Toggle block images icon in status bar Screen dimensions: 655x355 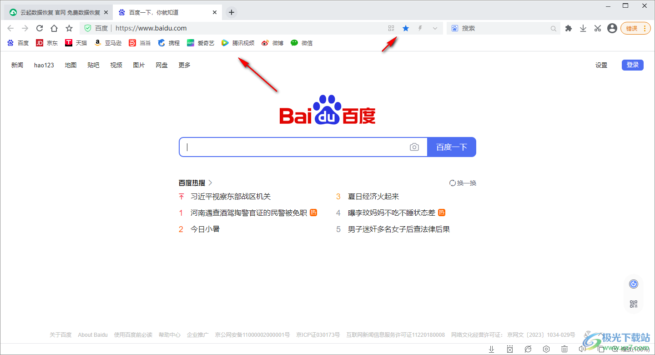coord(509,348)
